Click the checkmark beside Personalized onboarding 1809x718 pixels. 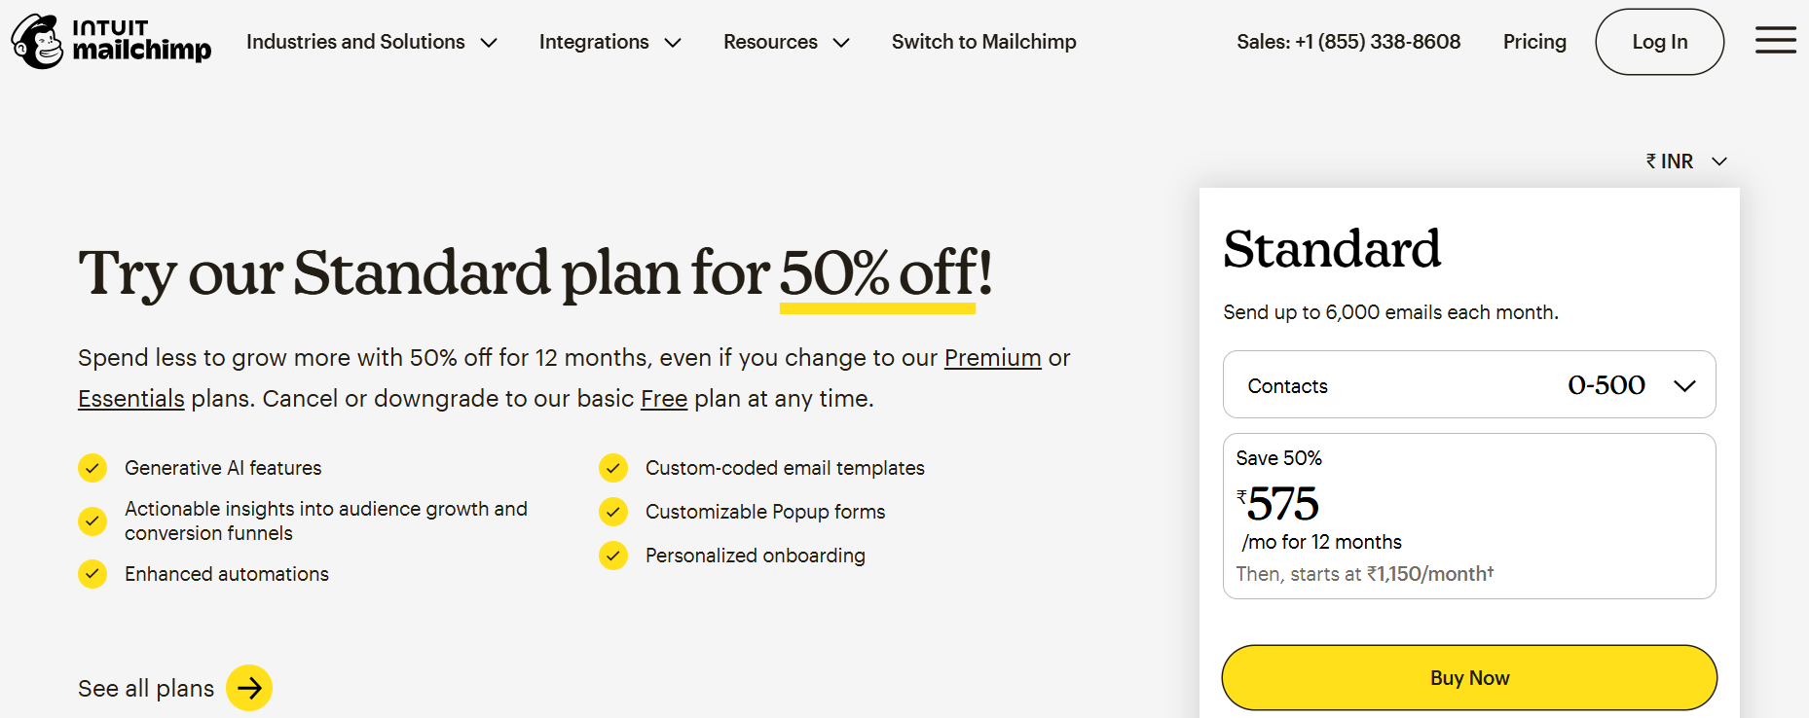click(x=613, y=556)
